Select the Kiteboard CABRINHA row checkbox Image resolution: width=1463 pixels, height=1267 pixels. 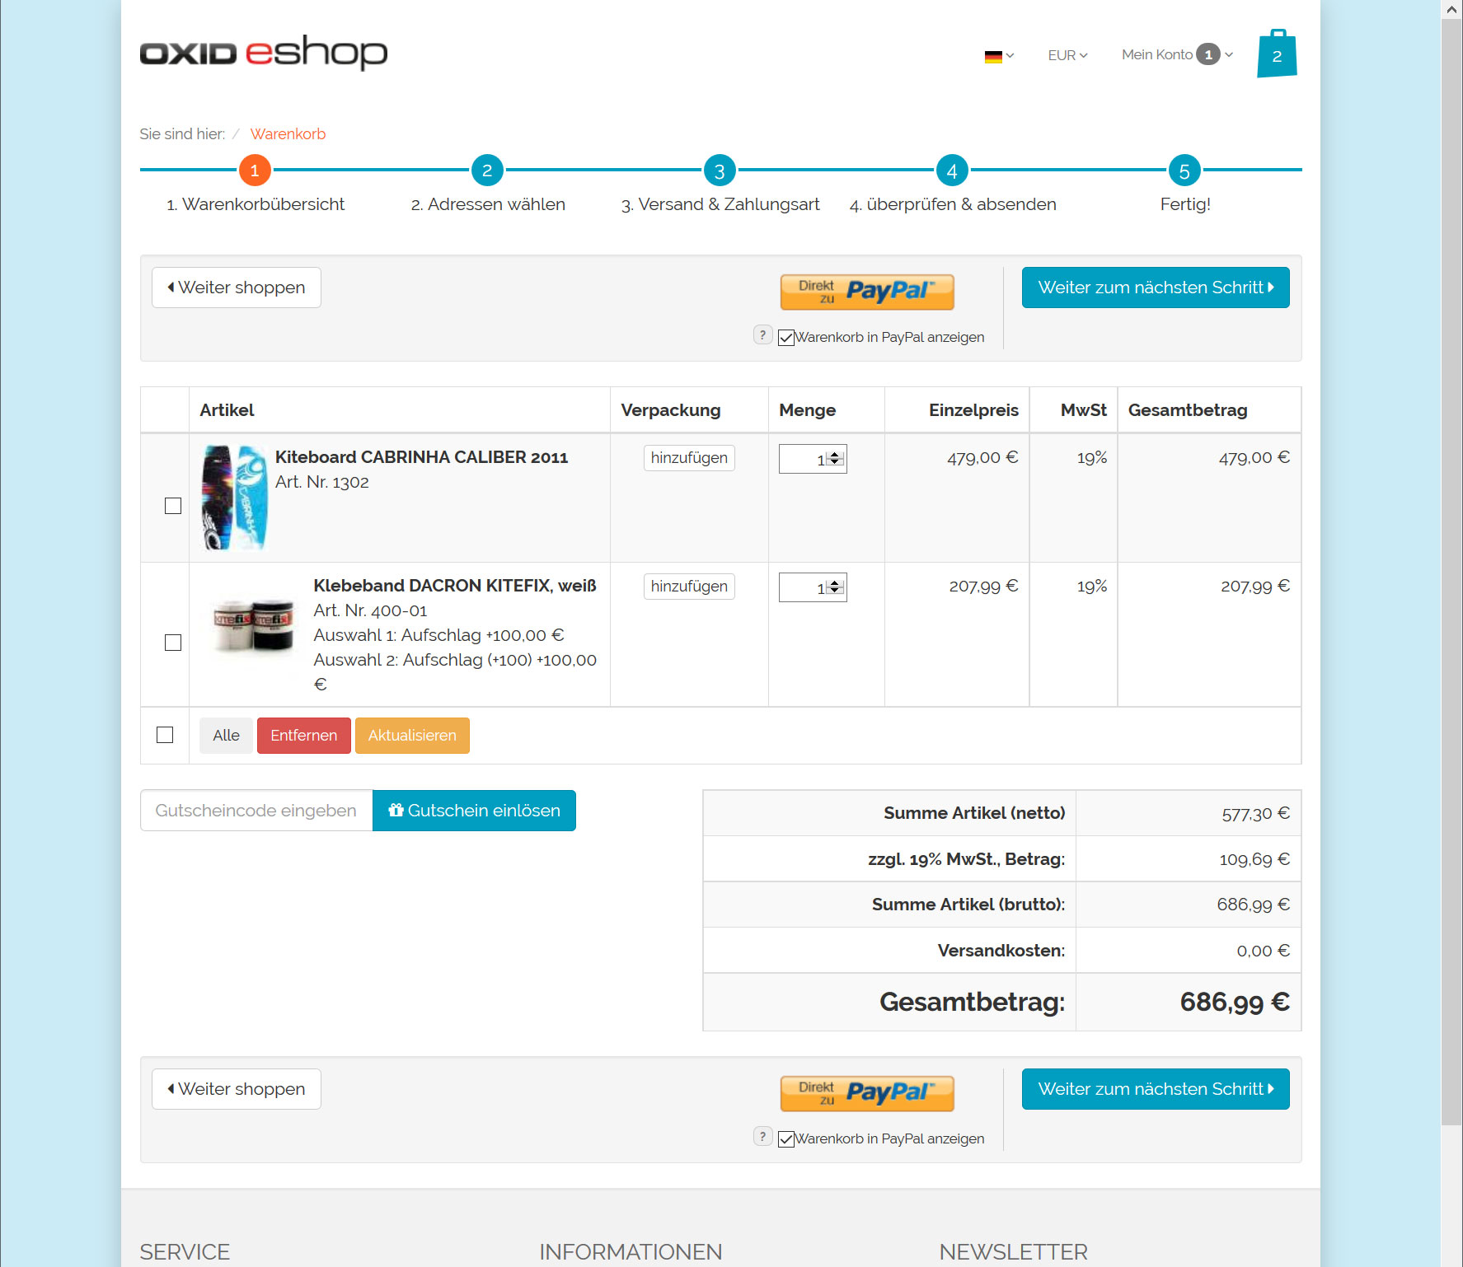(x=173, y=506)
